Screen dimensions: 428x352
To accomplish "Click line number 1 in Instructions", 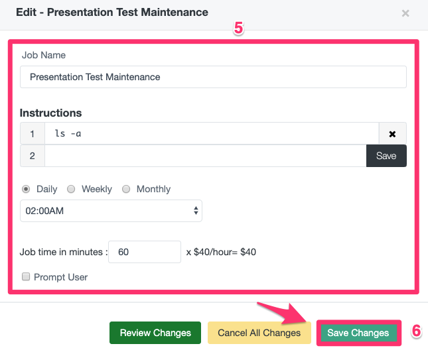I will [32, 134].
